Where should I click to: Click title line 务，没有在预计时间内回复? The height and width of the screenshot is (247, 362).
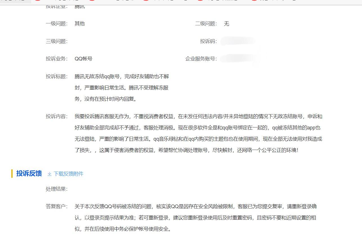[x=105, y=99]
